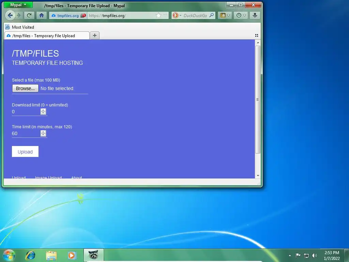Click the vertical scrollbar thumb
Viewport: 349px width, 262px height.
(258, 99)
